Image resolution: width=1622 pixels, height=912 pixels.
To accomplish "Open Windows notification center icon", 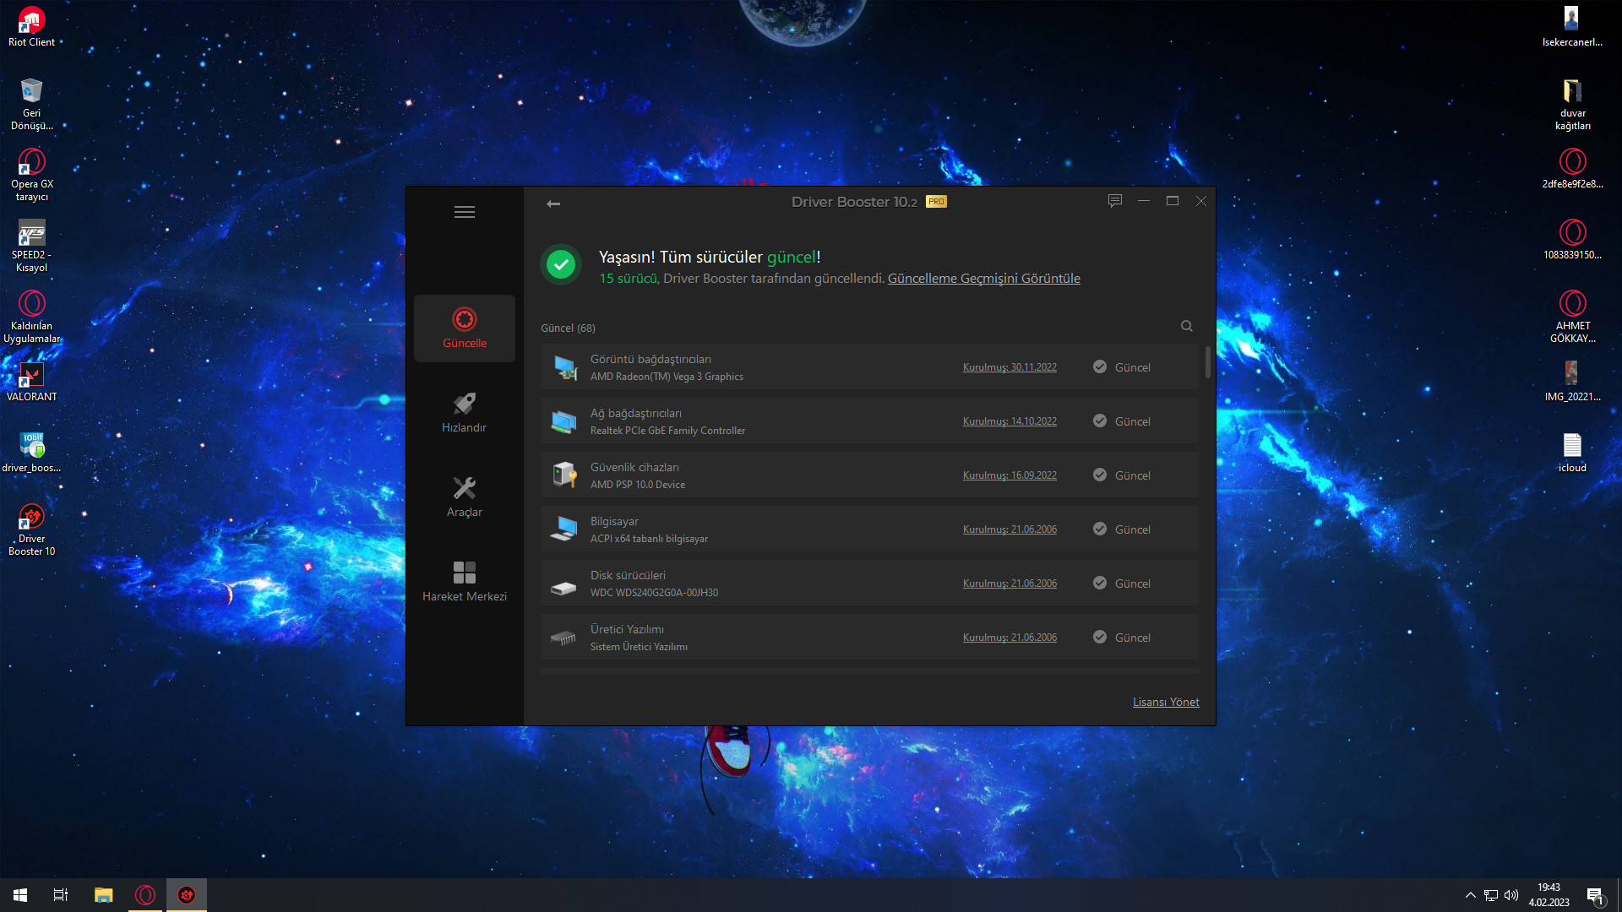I will pos(1594,895).
